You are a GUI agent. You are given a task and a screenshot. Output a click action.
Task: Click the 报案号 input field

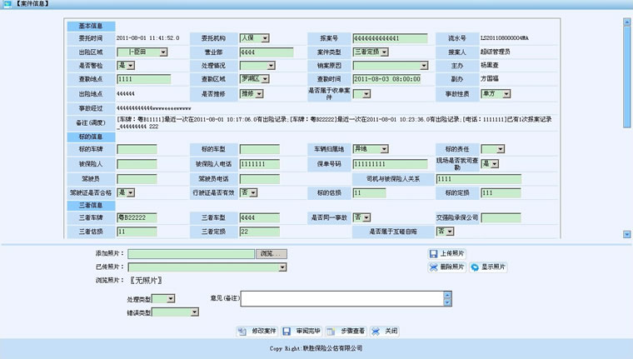(x=390, y=38)
